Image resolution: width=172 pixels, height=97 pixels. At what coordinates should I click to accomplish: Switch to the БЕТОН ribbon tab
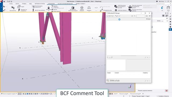pyautogui.click(x=17, y=4)
